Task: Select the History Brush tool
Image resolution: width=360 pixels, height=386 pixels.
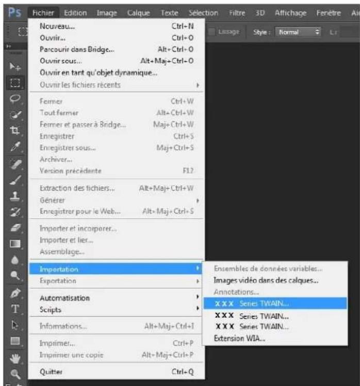Action: click(15, 212)
